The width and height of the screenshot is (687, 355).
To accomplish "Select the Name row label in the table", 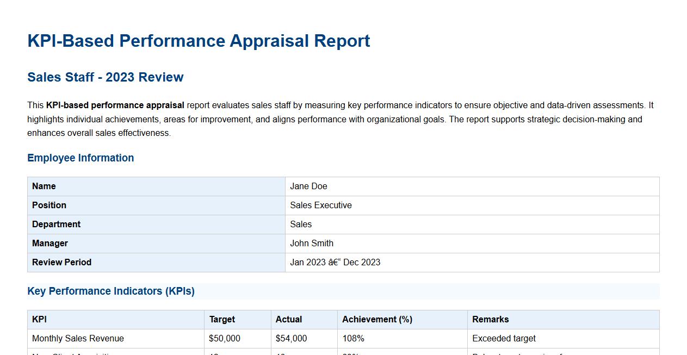I will click(44, 186).
